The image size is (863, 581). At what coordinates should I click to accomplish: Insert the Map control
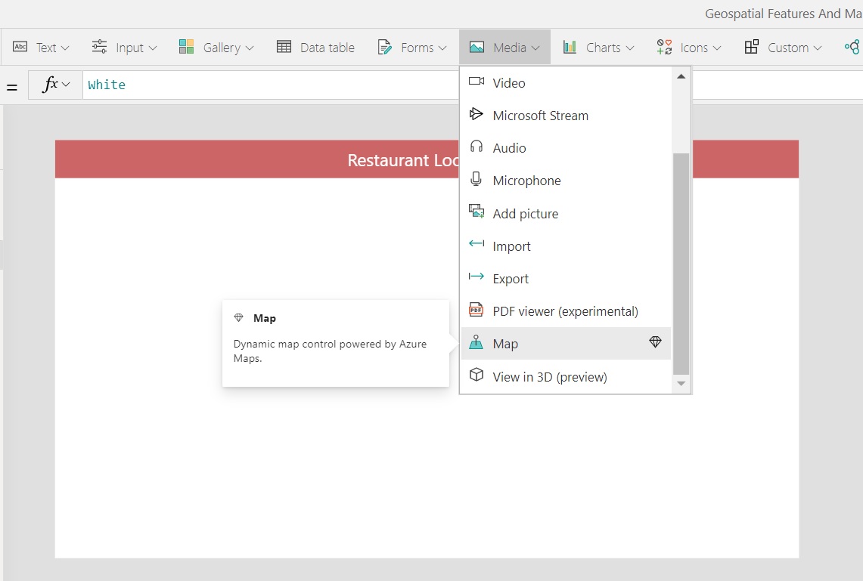(505, 344)
